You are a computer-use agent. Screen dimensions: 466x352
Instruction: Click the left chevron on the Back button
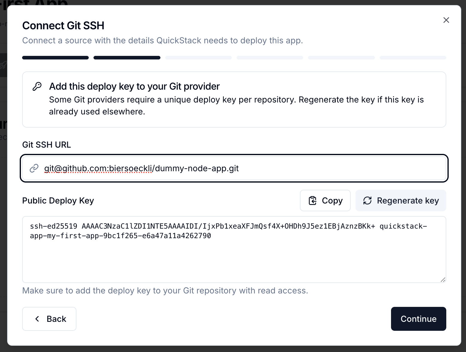37,319
